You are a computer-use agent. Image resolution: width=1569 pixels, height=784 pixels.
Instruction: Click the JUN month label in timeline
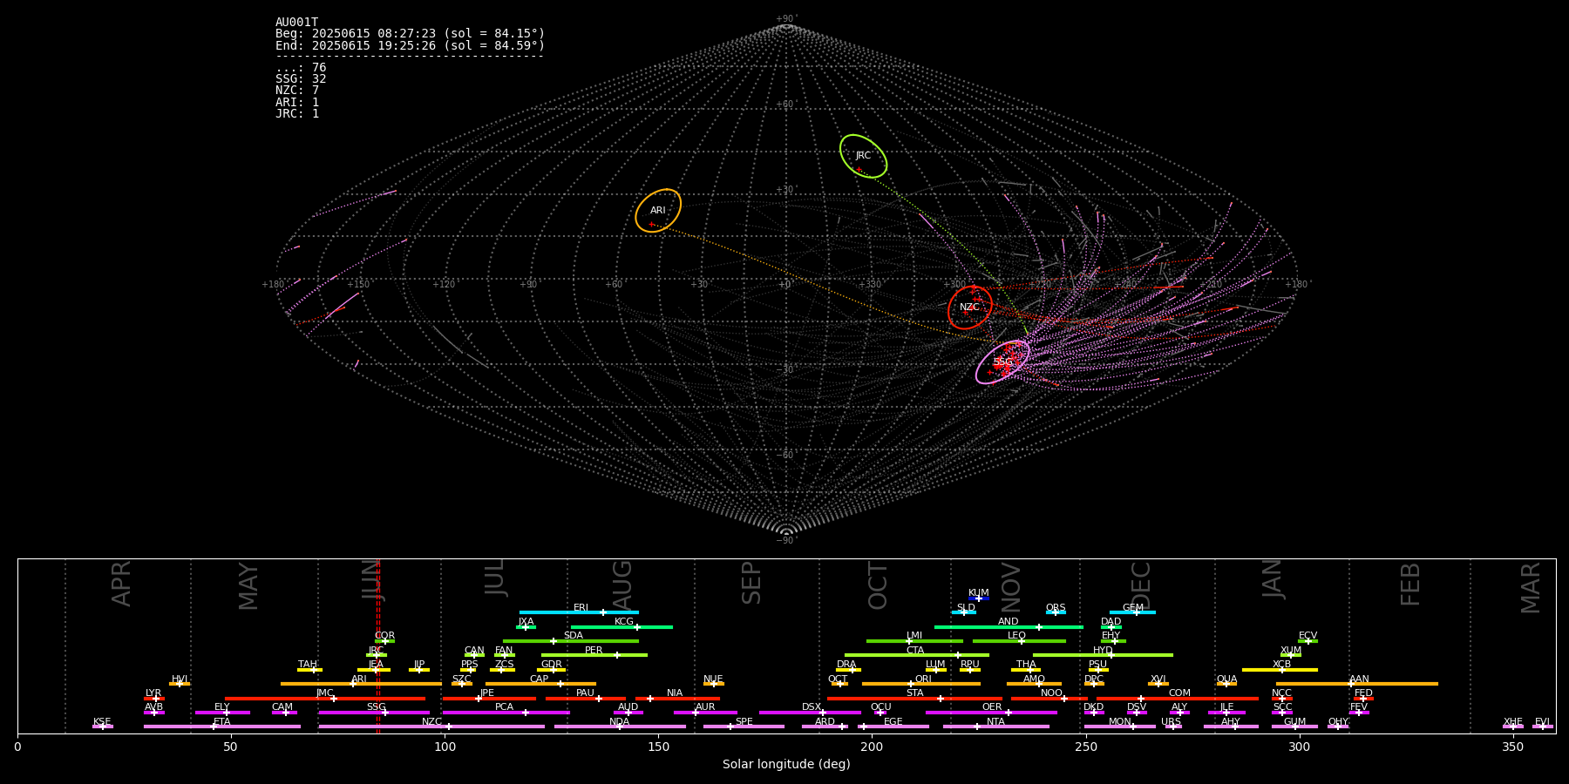372,579
